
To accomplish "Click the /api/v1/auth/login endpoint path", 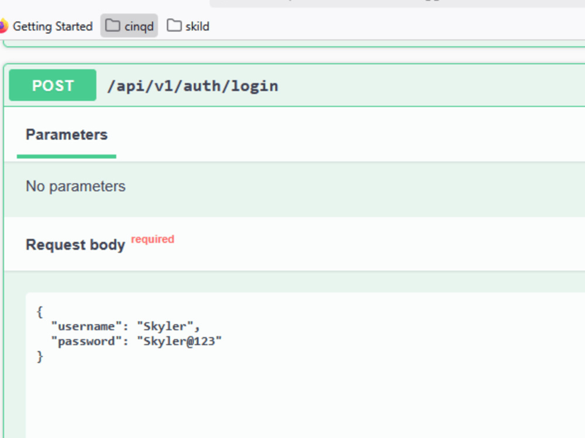I will (x=192, y=86).
